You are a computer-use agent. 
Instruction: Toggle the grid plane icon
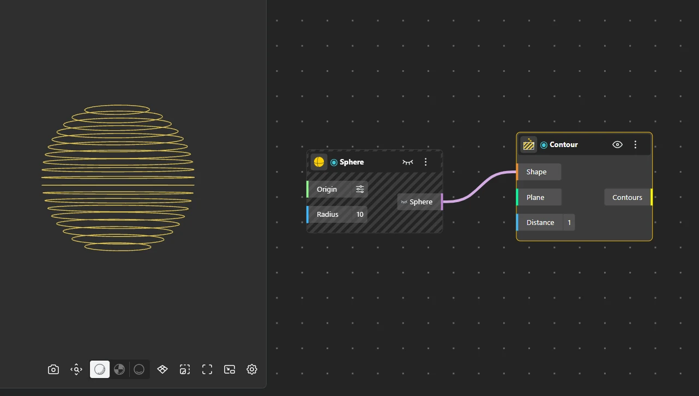tap(162, 369)
